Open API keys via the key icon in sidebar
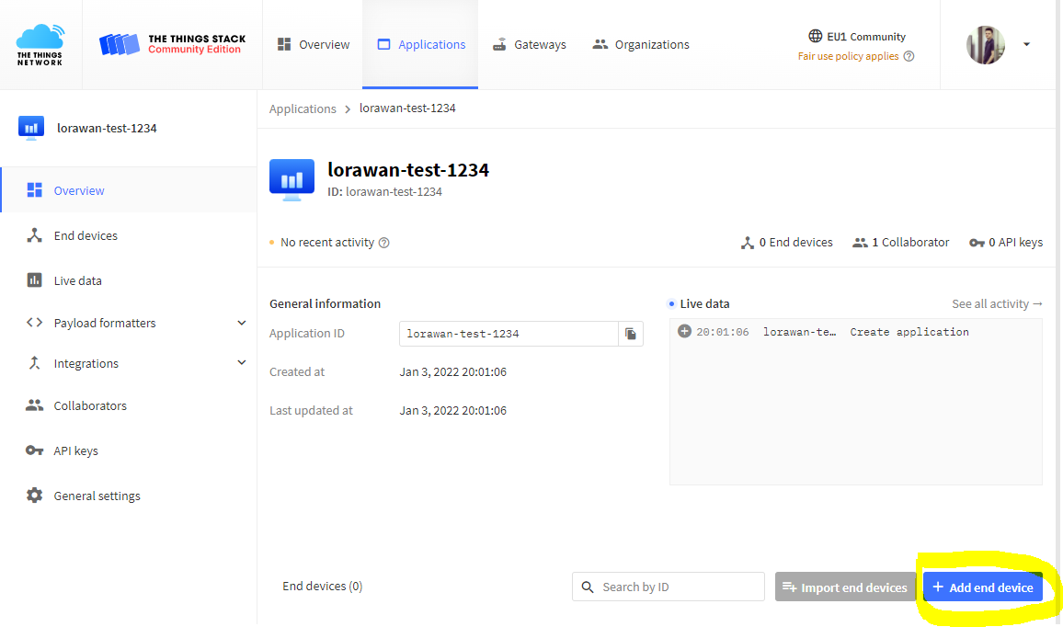 (x=35, y=450)
